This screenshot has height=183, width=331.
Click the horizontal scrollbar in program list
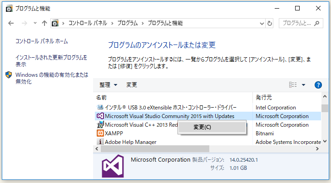(x=154, y=148)
